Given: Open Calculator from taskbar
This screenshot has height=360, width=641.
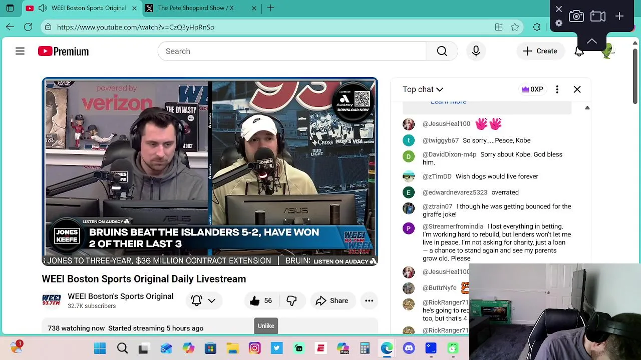Looking at the screenshot, I should pos(365,348).
